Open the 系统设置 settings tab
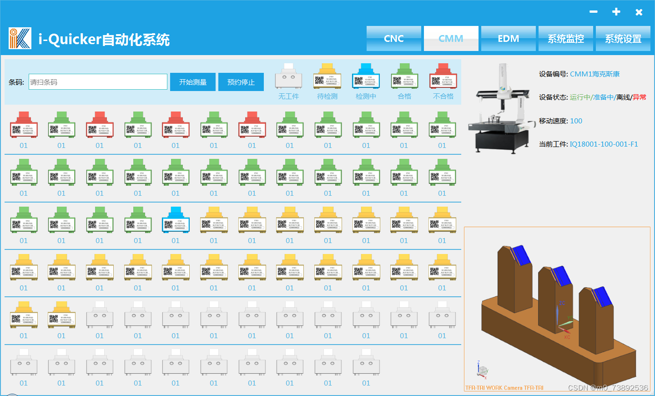Image resolution: width=655 pixels, height=396 pixels. [x=623, y=38]
